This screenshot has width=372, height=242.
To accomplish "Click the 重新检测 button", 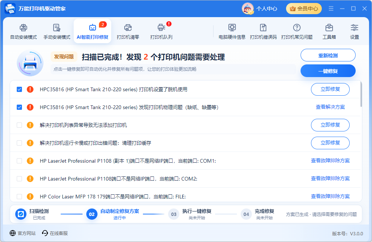I will [x=328, y=55].
